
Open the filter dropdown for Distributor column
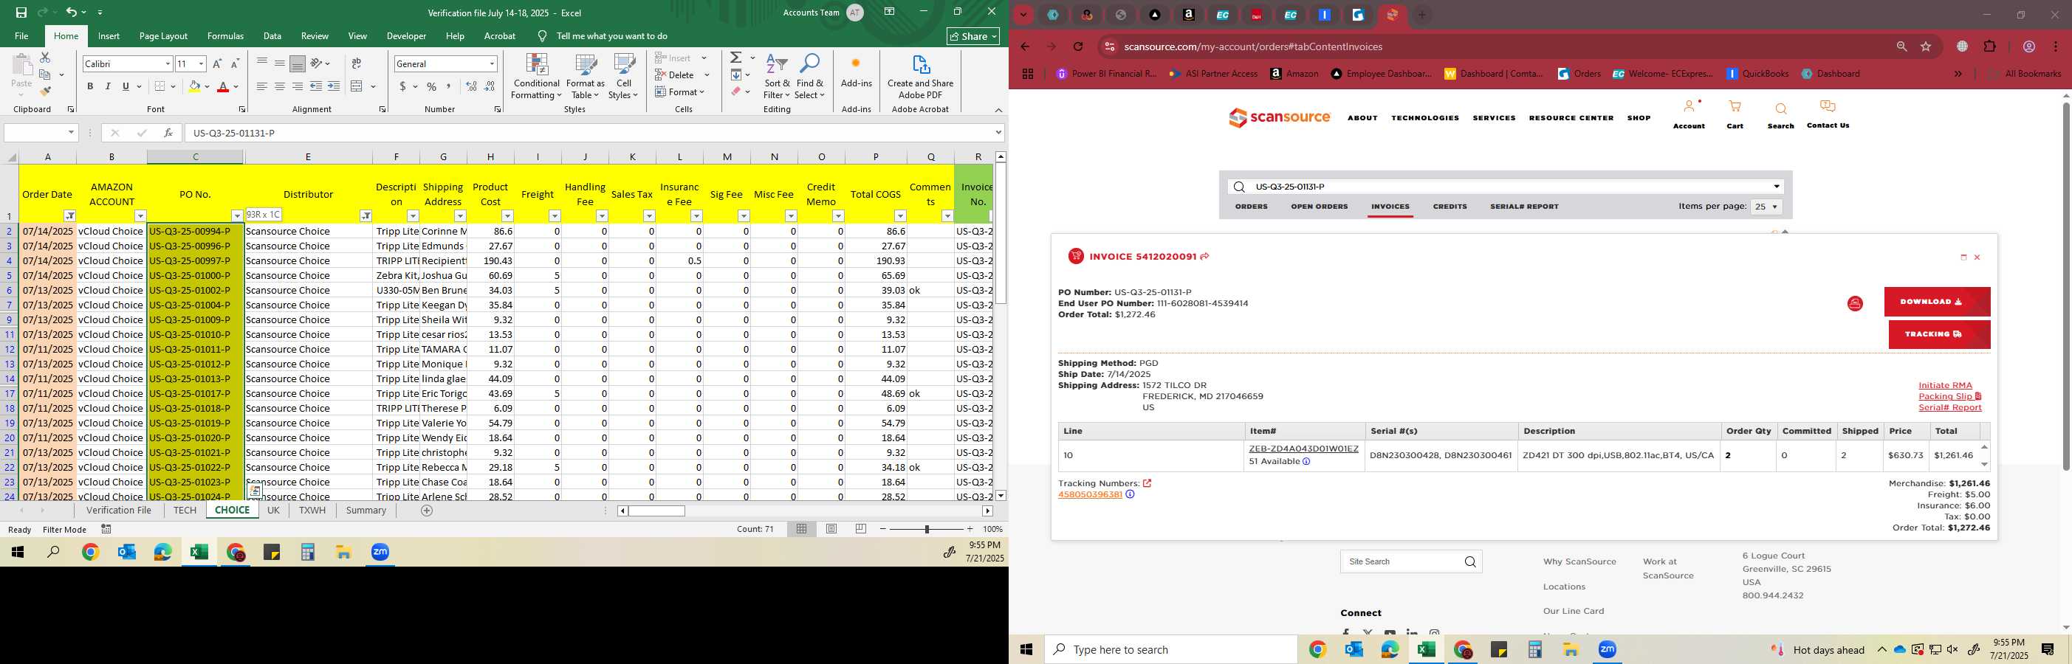366,216
